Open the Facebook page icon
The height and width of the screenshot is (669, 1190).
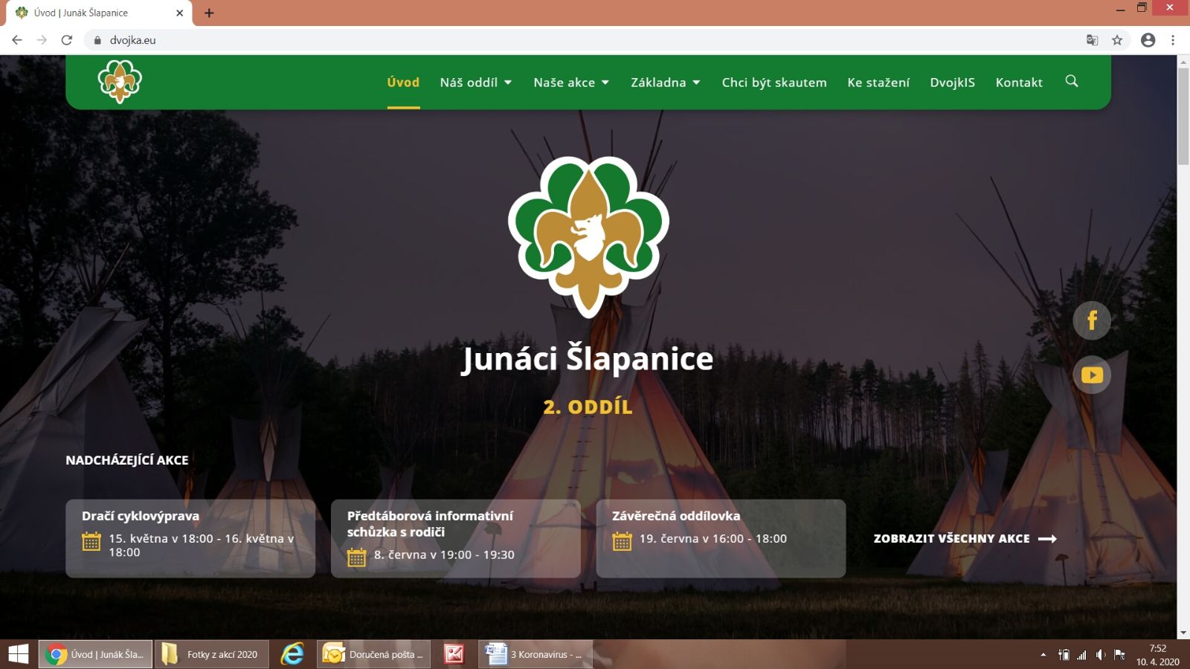[x=1091, y=320]
